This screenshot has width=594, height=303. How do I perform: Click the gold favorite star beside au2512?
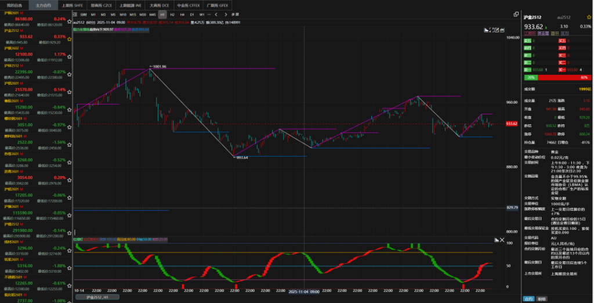tap(589, 19)
